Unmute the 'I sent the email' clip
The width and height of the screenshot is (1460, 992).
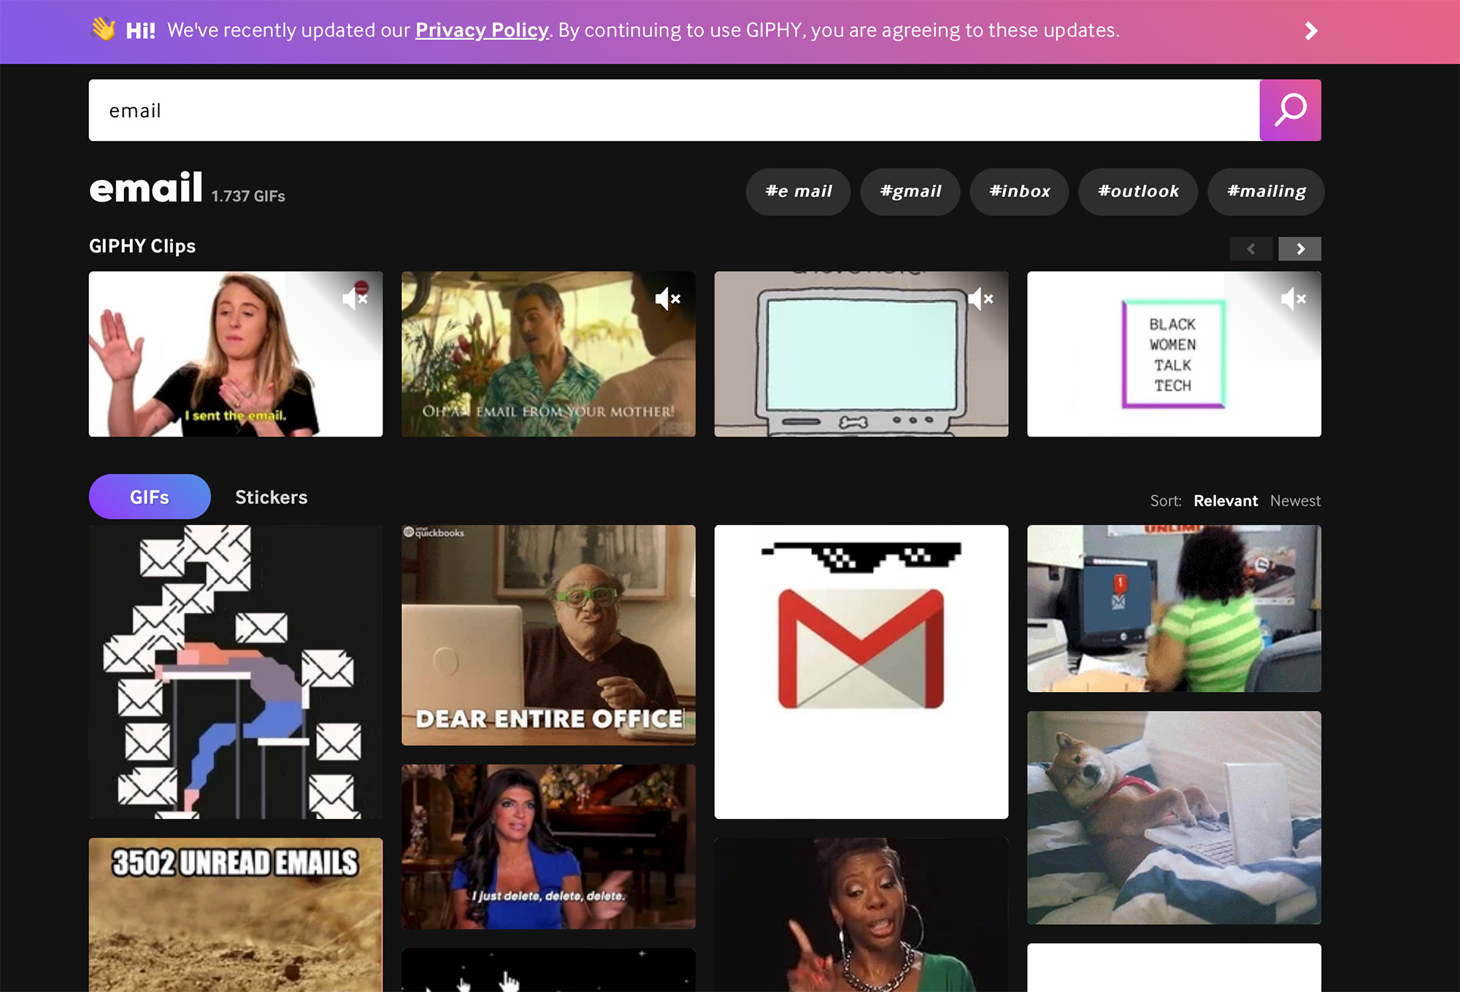coord(356,299)
